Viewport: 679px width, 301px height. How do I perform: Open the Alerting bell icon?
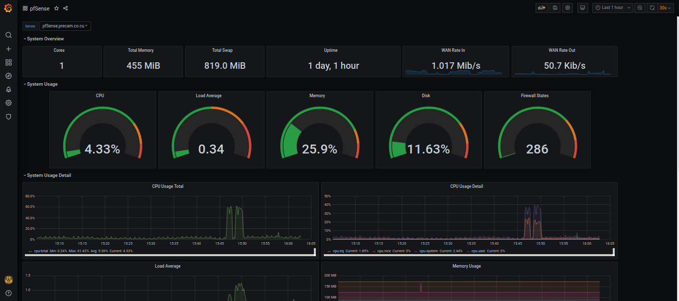pyautogui.click(x=8, y=89)
